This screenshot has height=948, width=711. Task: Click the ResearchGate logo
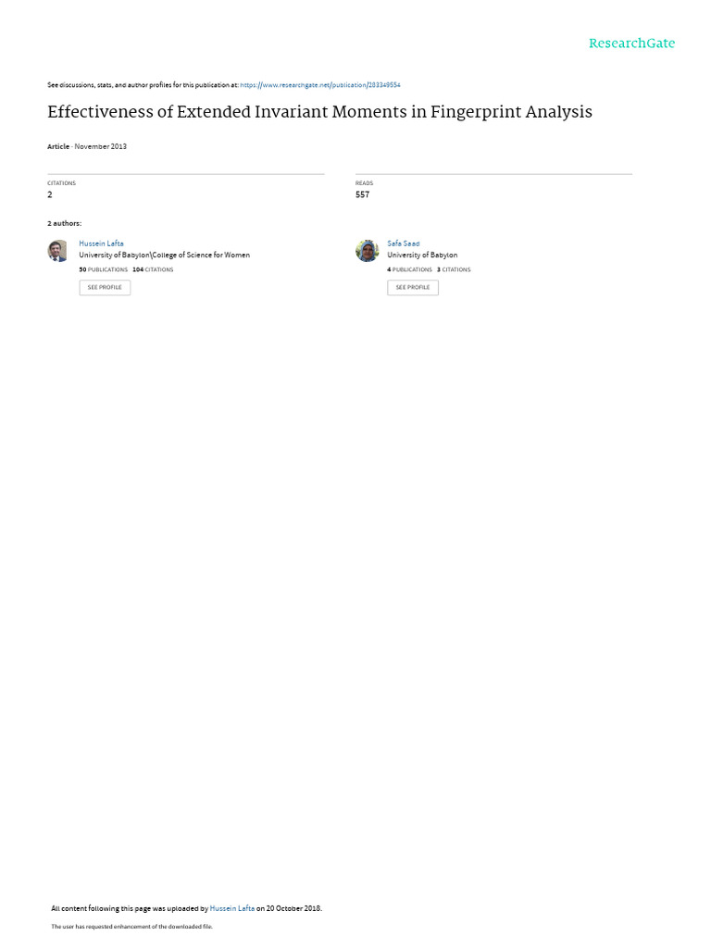[631, 44]
